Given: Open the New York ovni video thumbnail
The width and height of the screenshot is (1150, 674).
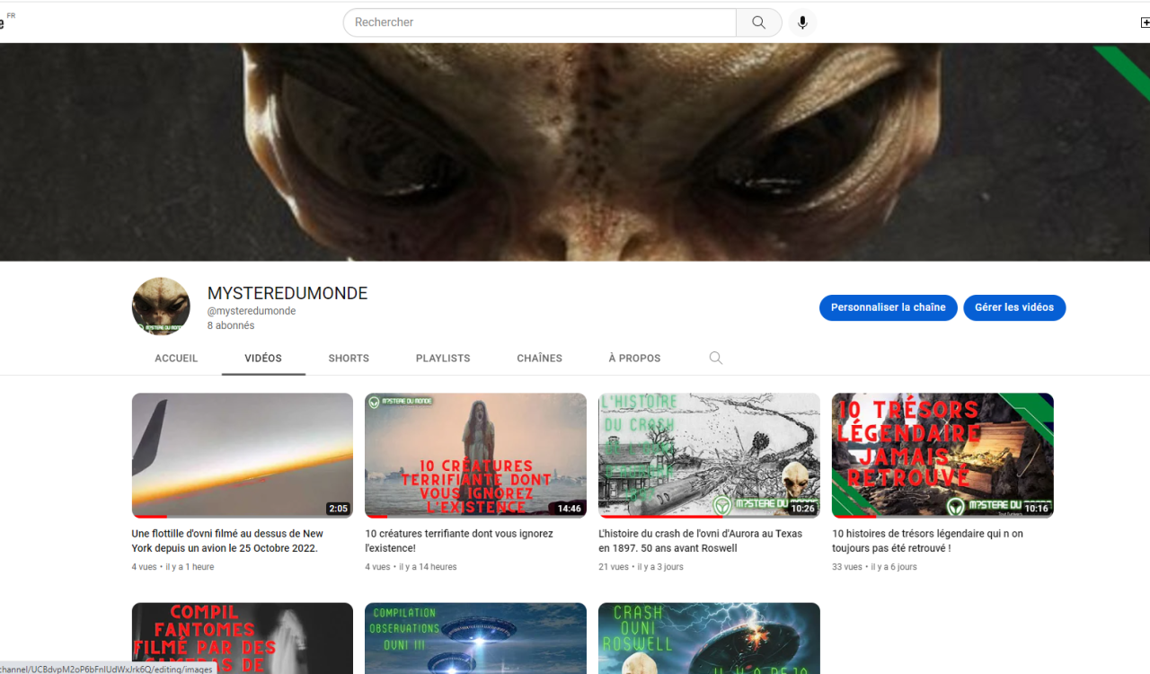Looking at the screenshot, I should pos(243,456).
